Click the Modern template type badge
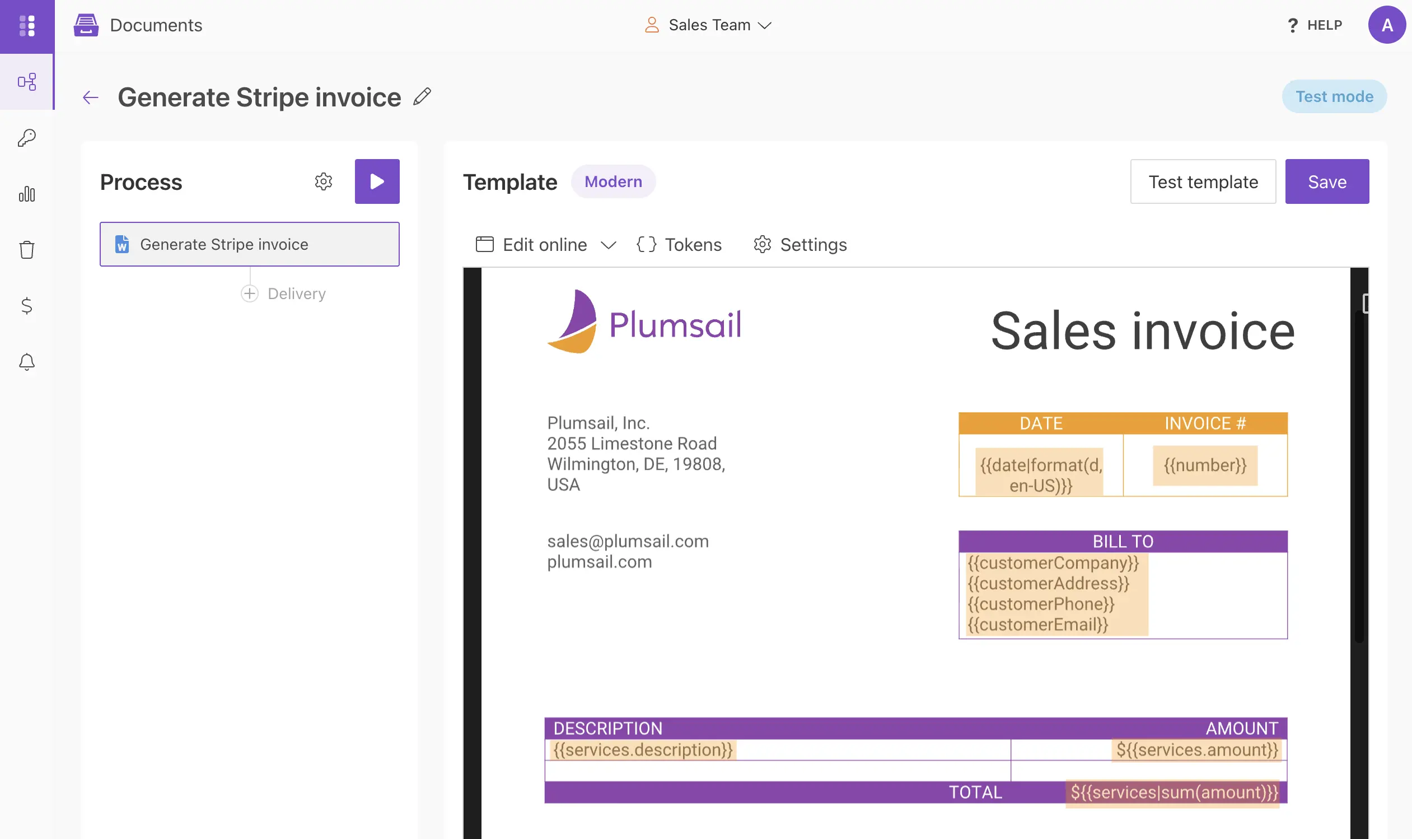Viewport: 1412px width, 839px height. coord(613,181)
